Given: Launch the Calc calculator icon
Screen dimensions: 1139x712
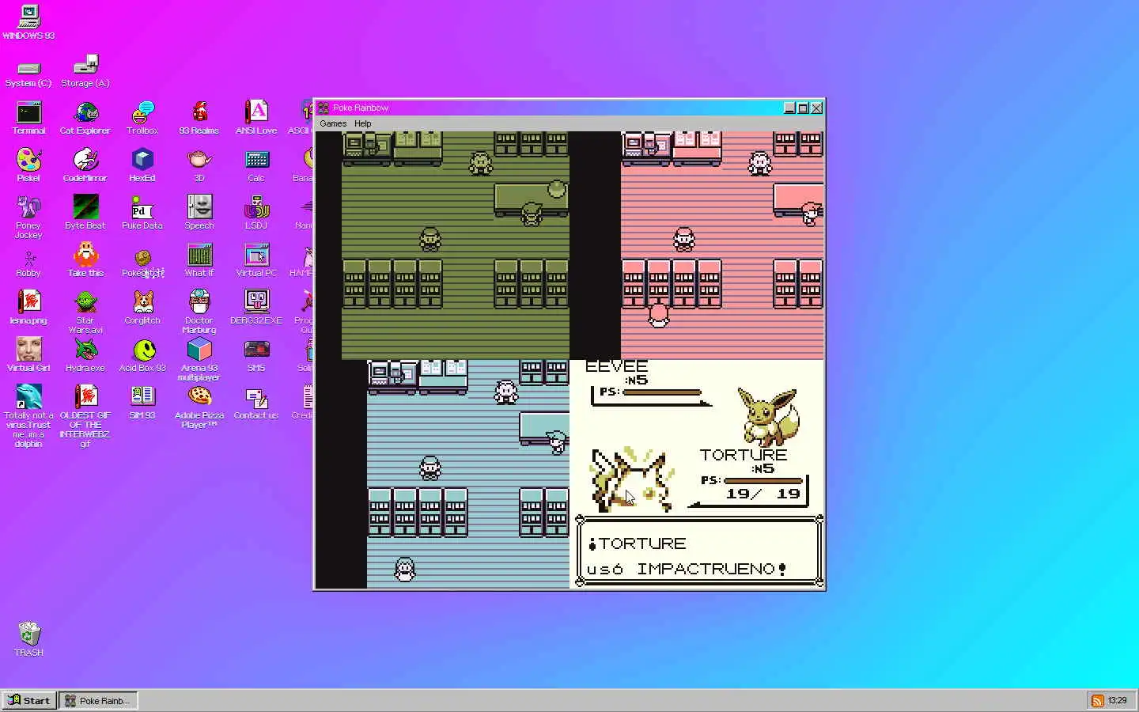Looking at the screenshot, I should pyautogui.click(x=256, y=166).
